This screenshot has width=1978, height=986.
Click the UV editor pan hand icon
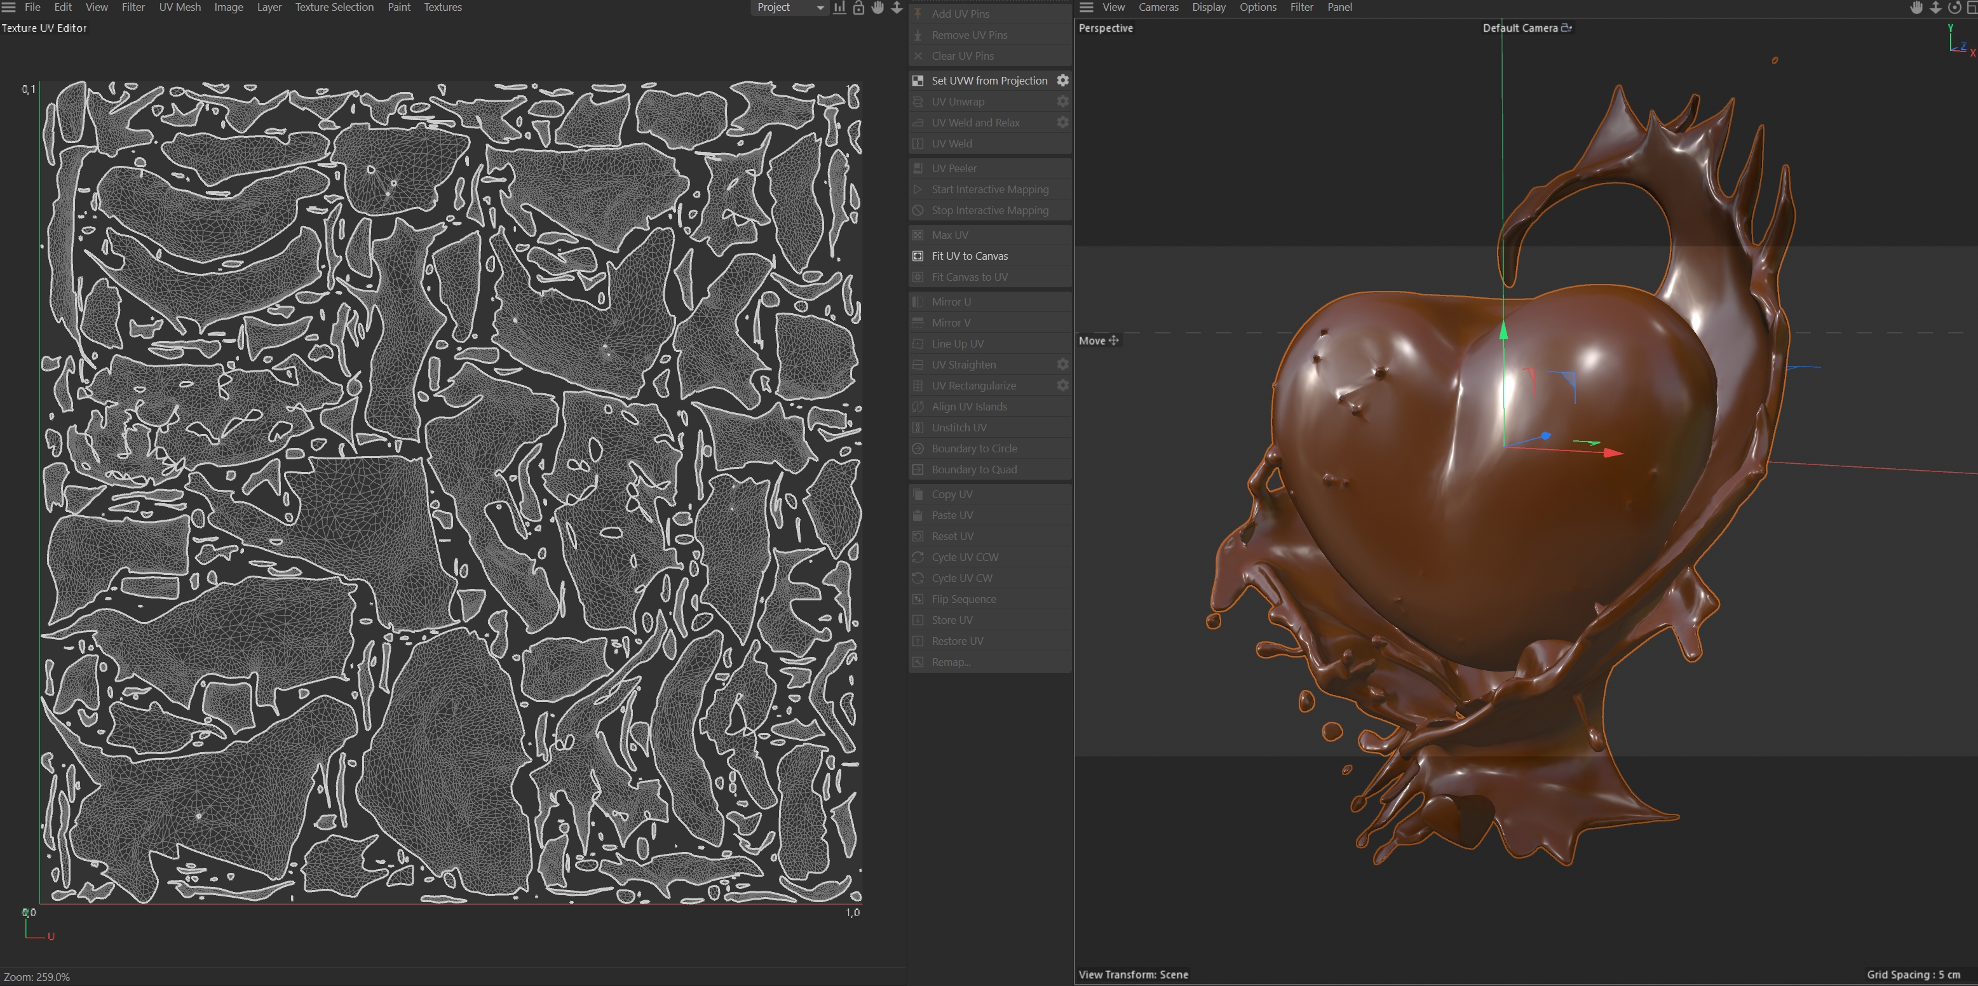click(877, 8)
